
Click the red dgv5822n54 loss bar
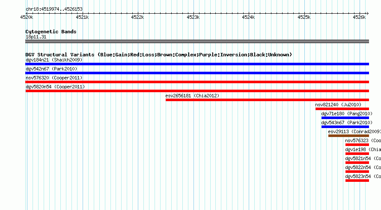(357, 172)
